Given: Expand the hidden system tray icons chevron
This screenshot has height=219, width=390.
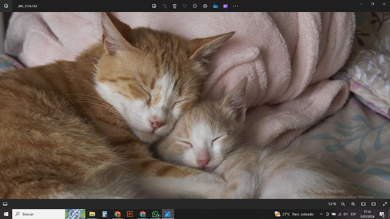Looking at the screenshot, I should [322, 214].
